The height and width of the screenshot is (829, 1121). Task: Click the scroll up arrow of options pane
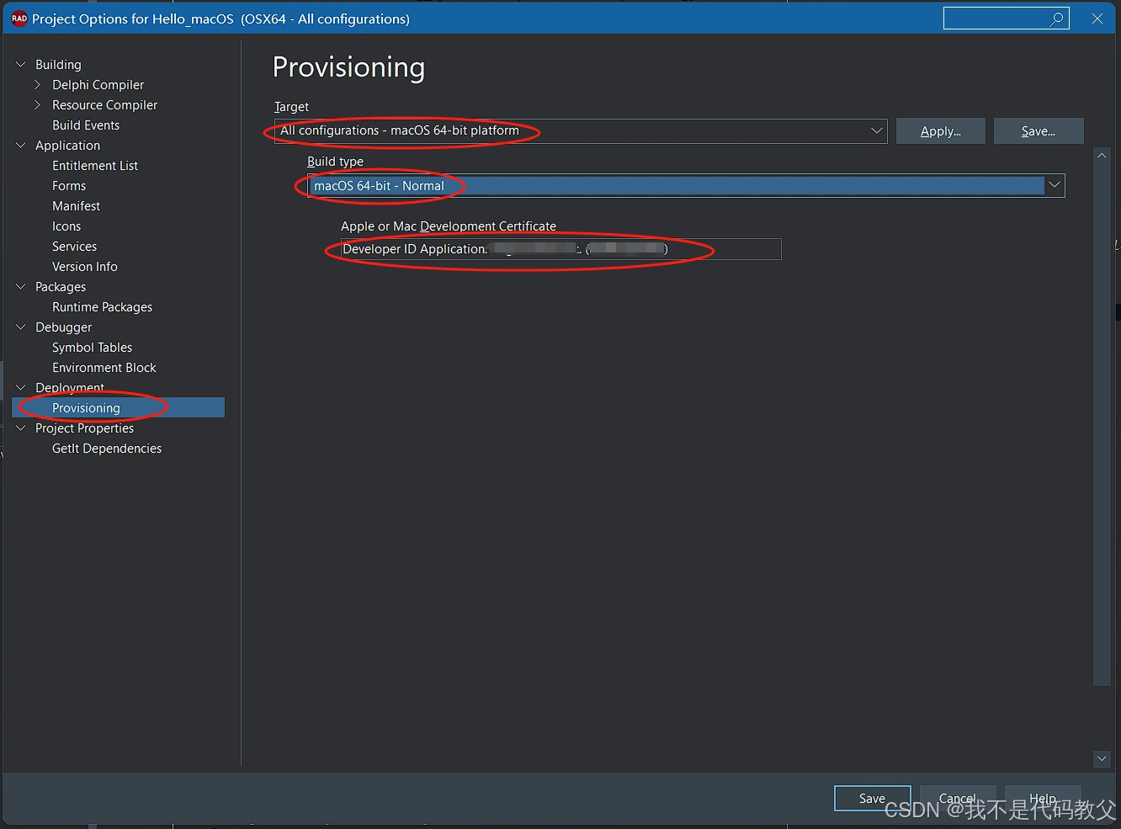tap(1102, 156)
